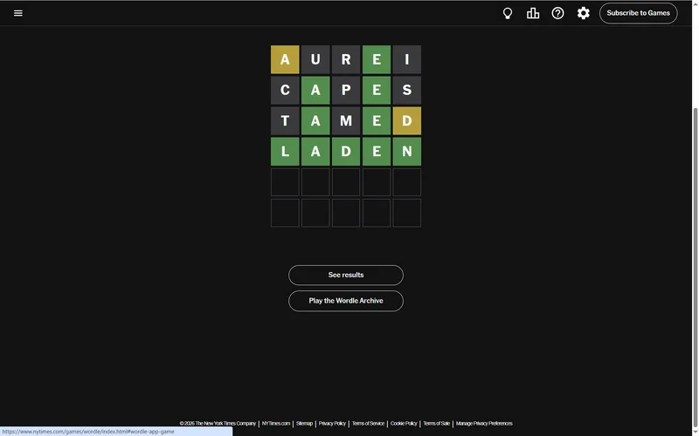Click the first empty tile in fifth row
699x436 pixels.
pyautogui.click(x=285, y=182)
